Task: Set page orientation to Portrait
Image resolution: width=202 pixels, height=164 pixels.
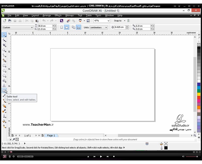Action: click(62, 27)
